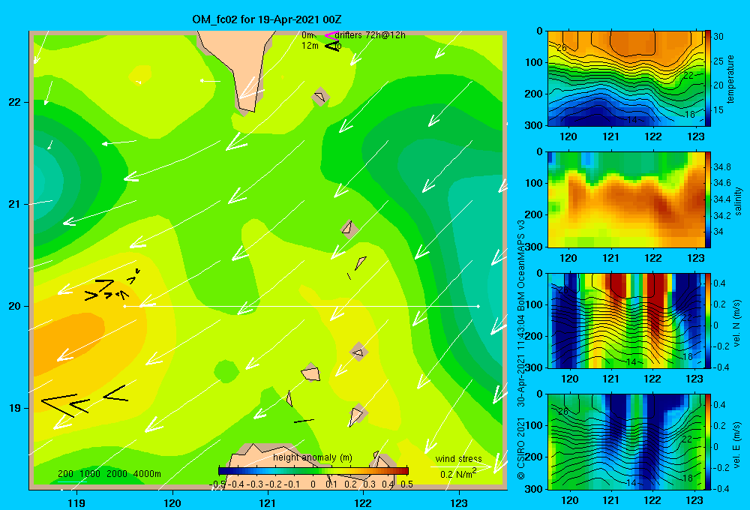Click the height anomaly colorbar
The image size is (750, 510).
tap(313, 471)
